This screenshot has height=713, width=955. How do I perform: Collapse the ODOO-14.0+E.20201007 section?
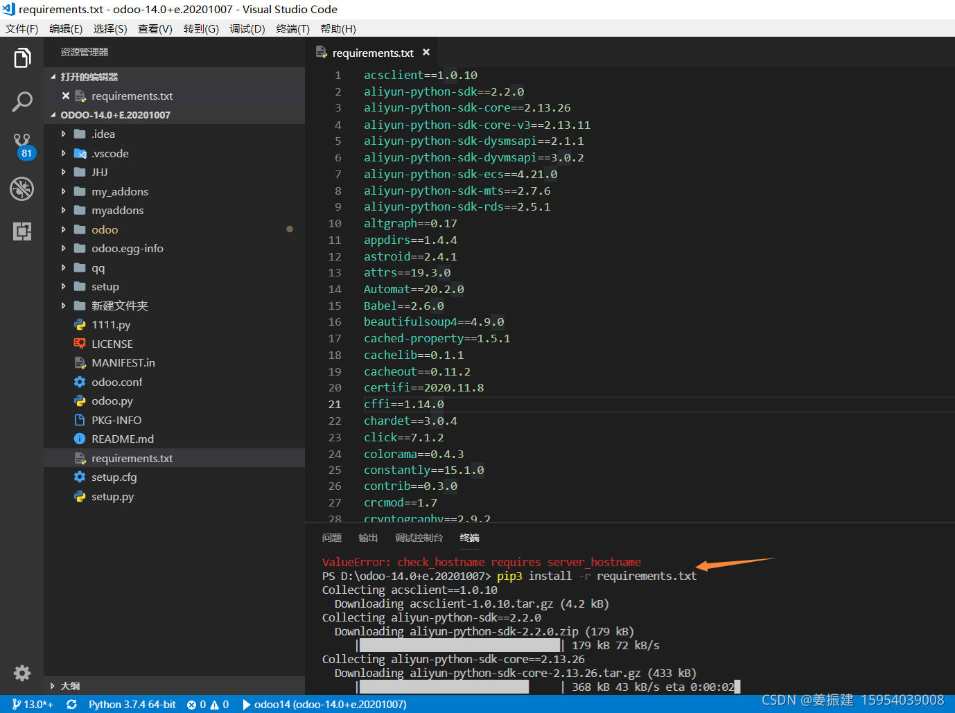174,115
